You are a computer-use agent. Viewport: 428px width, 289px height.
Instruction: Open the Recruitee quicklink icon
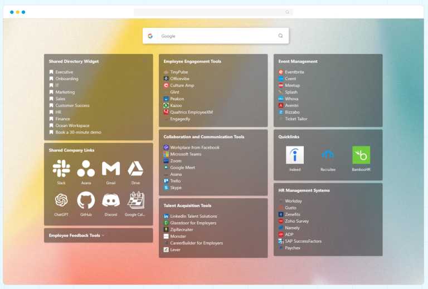(x=328, y=154)
